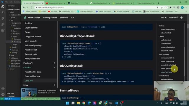Screen dimensions: 189x106
Task: Open the Draggable Marker example
Action: click(x=33, y=37)
